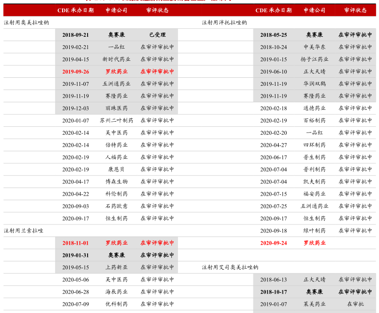Click the 苏州二叶制药 company cell

click(116, 121)
